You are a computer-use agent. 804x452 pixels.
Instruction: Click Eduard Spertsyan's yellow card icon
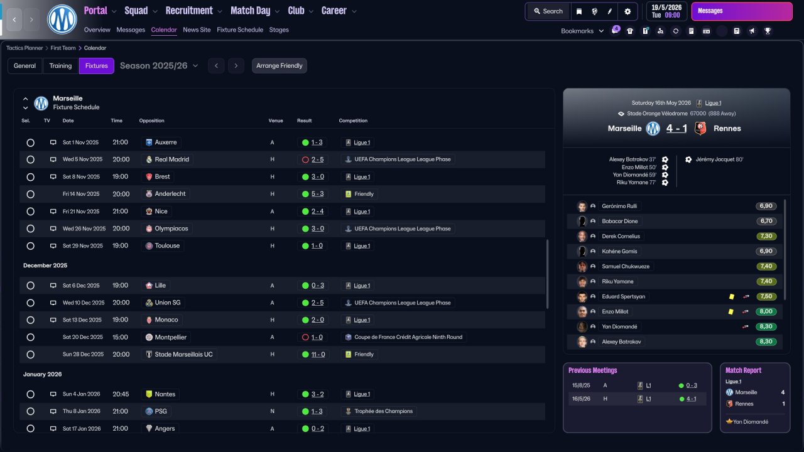pyautogui.click(x=731, y=296)
